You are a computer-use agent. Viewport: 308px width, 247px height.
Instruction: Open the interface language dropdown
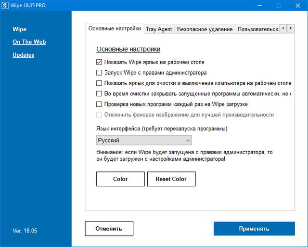pyautogui.click(x=144, y=140)
